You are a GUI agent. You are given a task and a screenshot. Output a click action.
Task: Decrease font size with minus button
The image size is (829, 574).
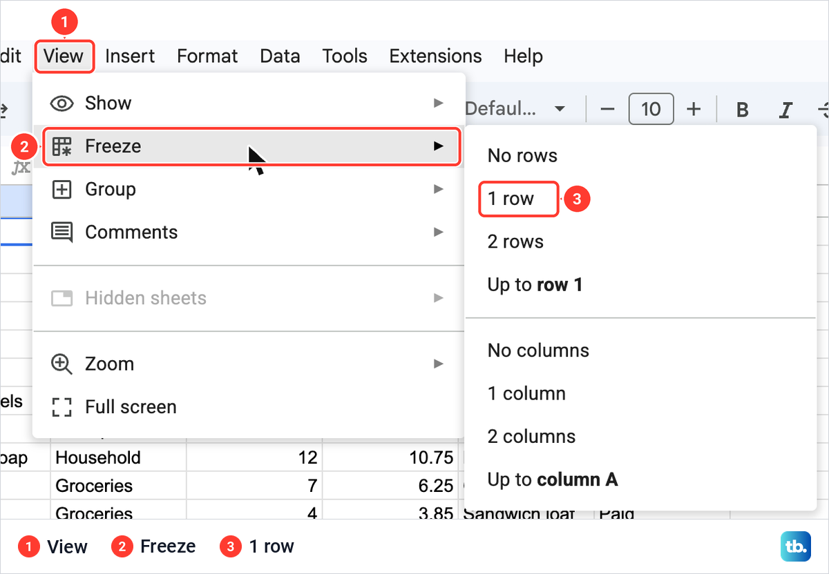click(x=607, y=109)
